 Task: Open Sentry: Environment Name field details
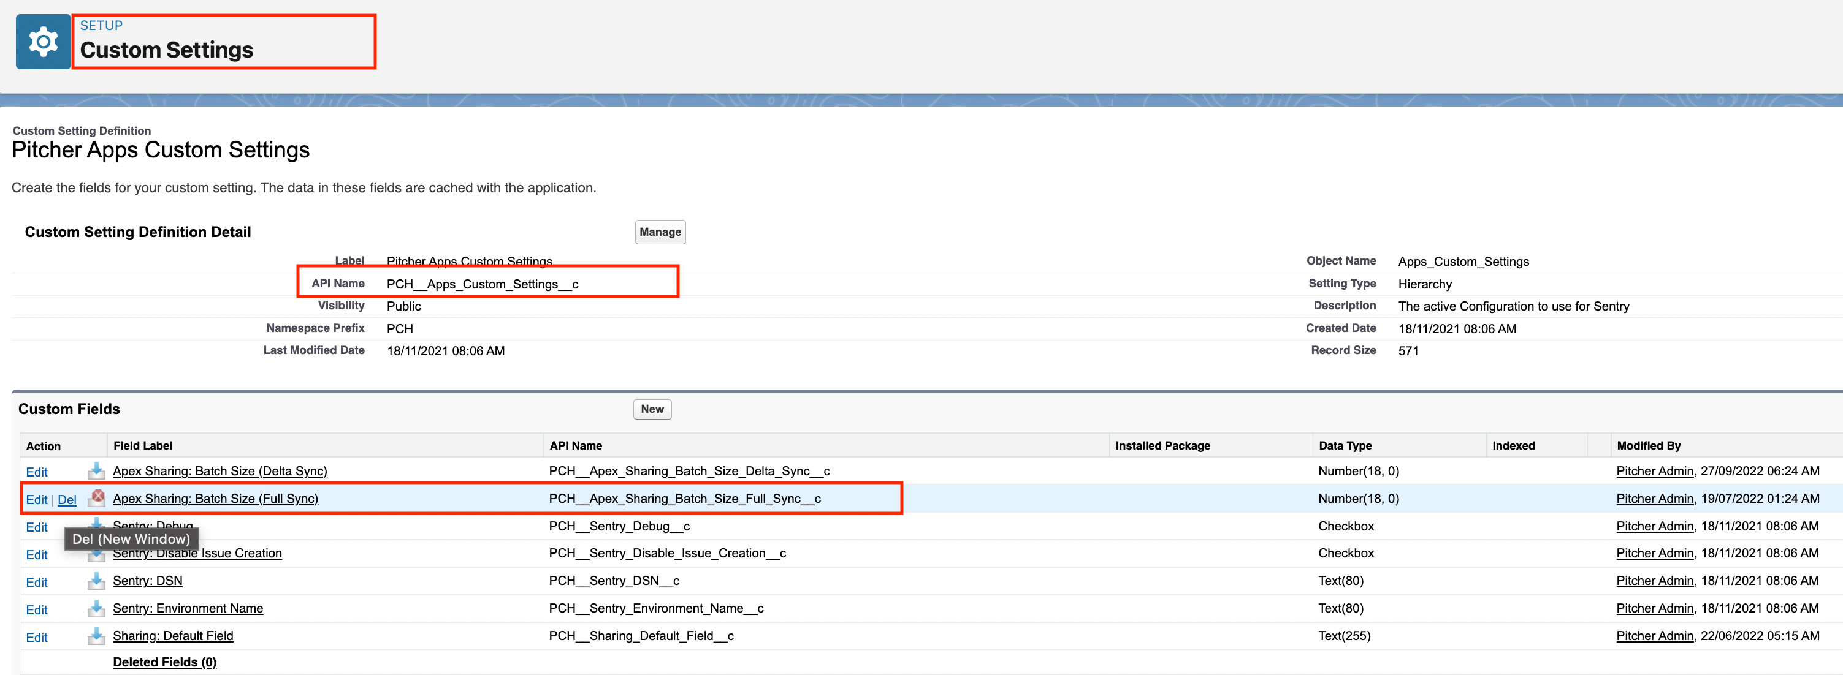coord(188,608)
